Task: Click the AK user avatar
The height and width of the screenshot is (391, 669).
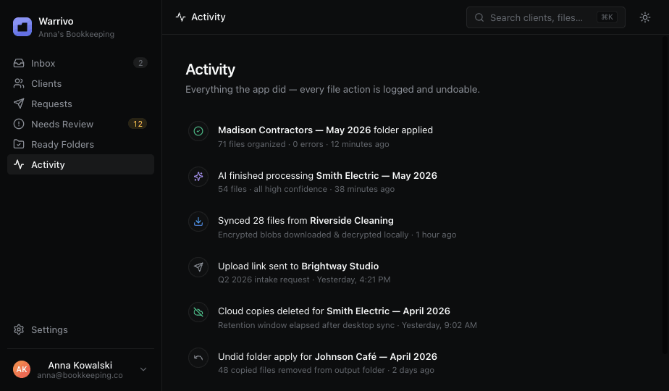Action: pyautogui.click(x=22, y=369)
